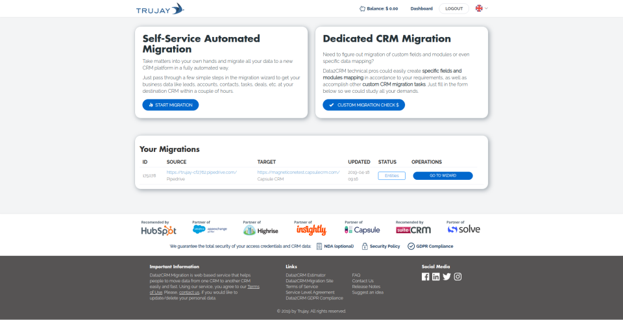The image size is (623, 320).
Task: Click the Entities status button
Action: click(x=391, y=176)
